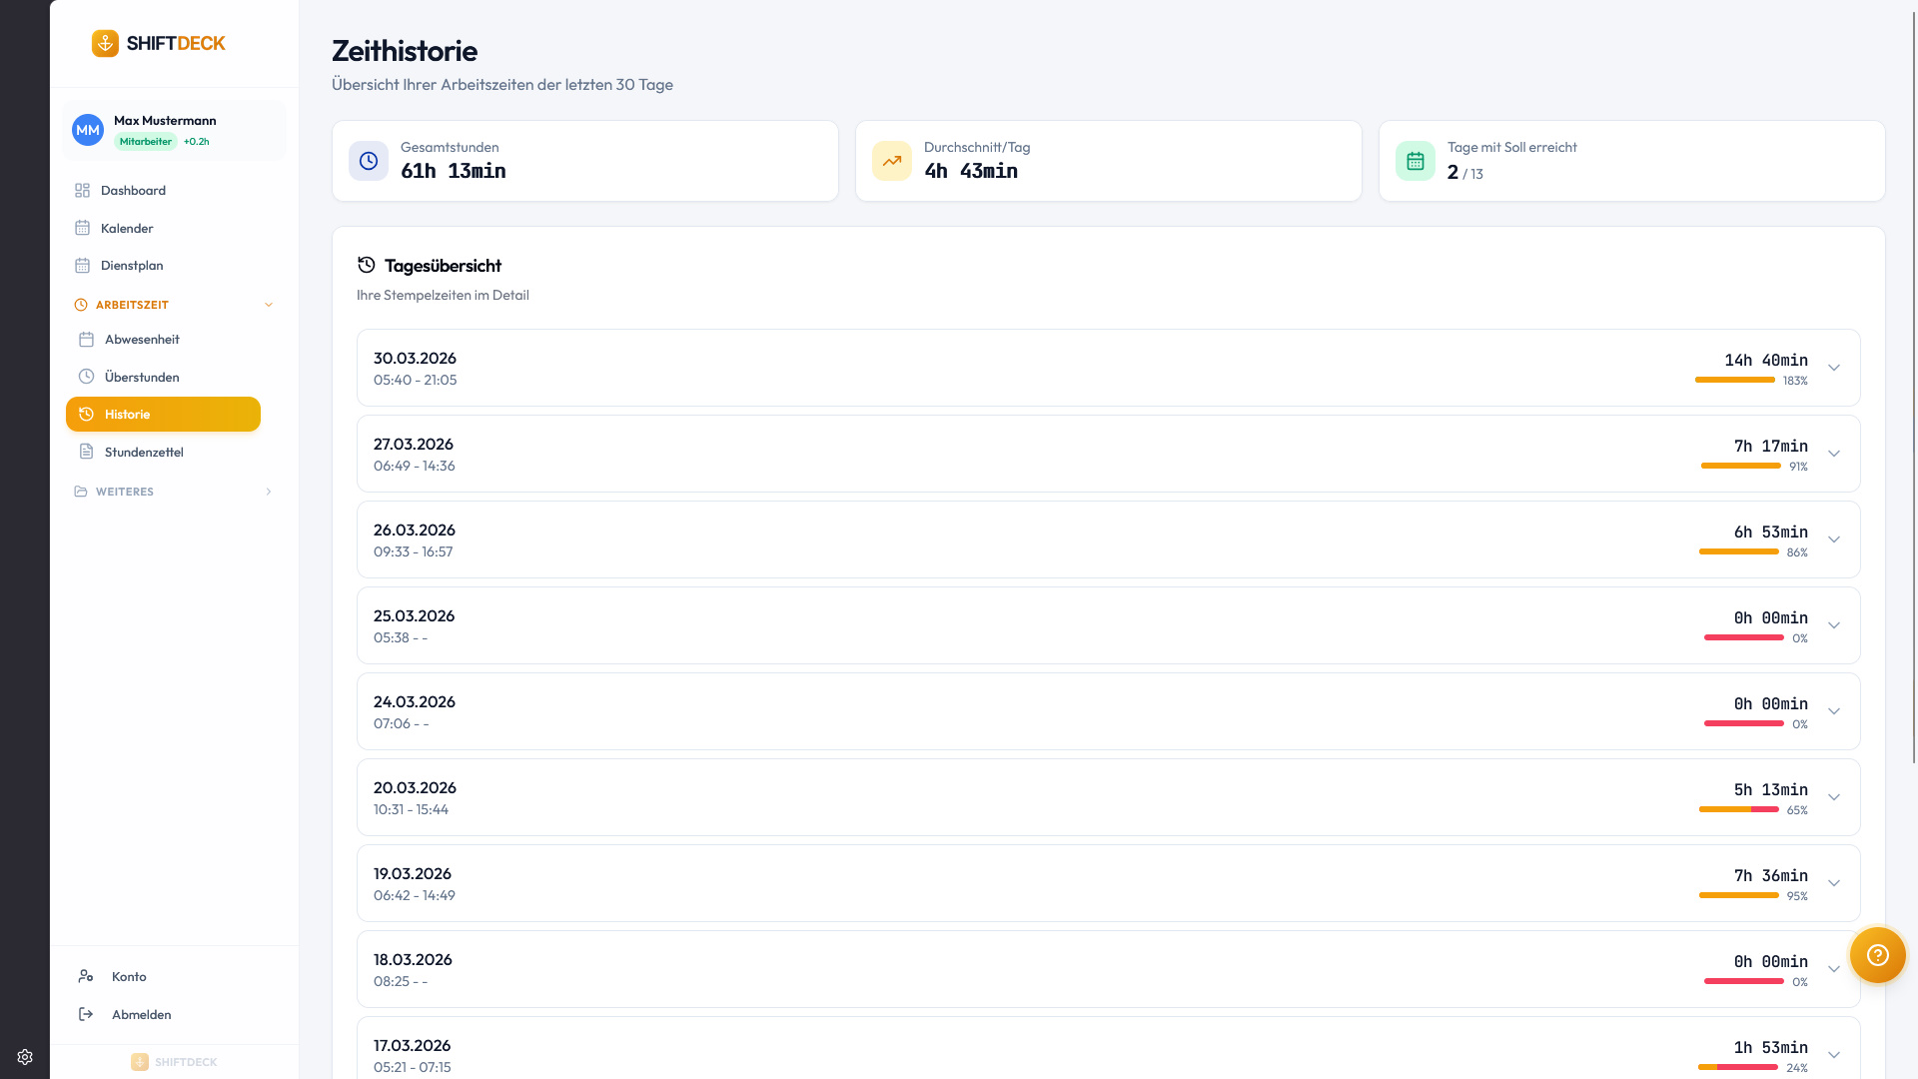Expand the 20.03.2026 entry chevron
The width and height of the screenshot is (1918, 1079).
(x=1834, y=797)
